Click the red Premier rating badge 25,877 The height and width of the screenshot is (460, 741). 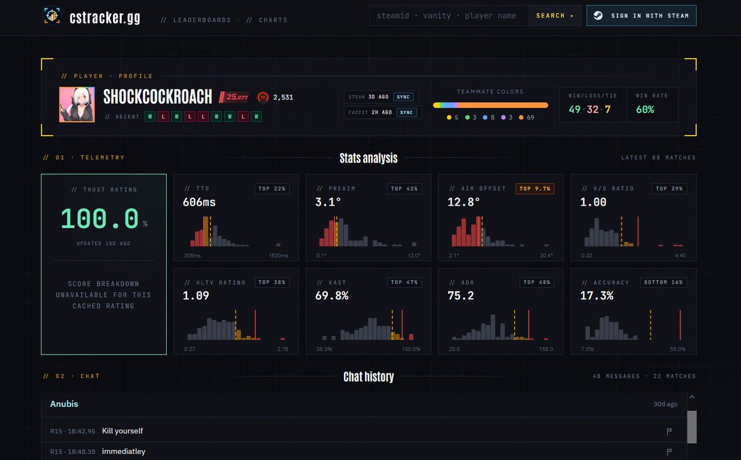pos(234,97)
